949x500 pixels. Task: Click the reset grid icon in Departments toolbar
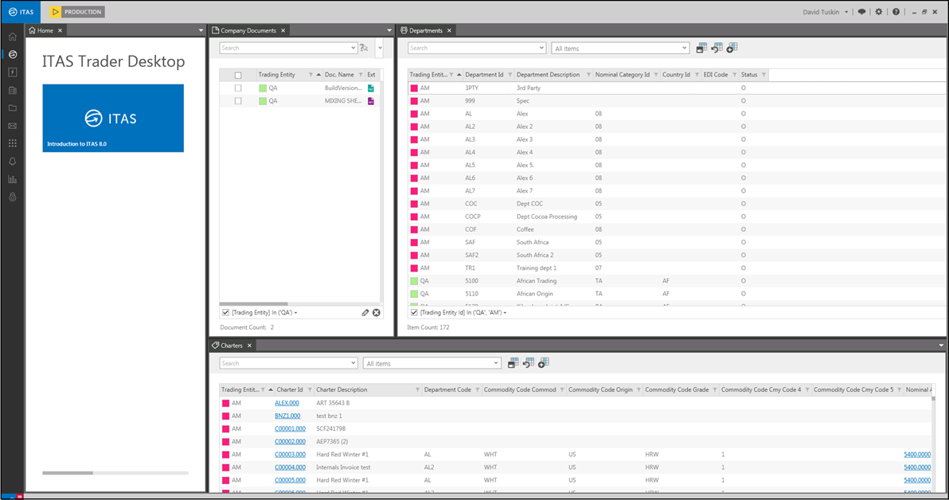717,48
